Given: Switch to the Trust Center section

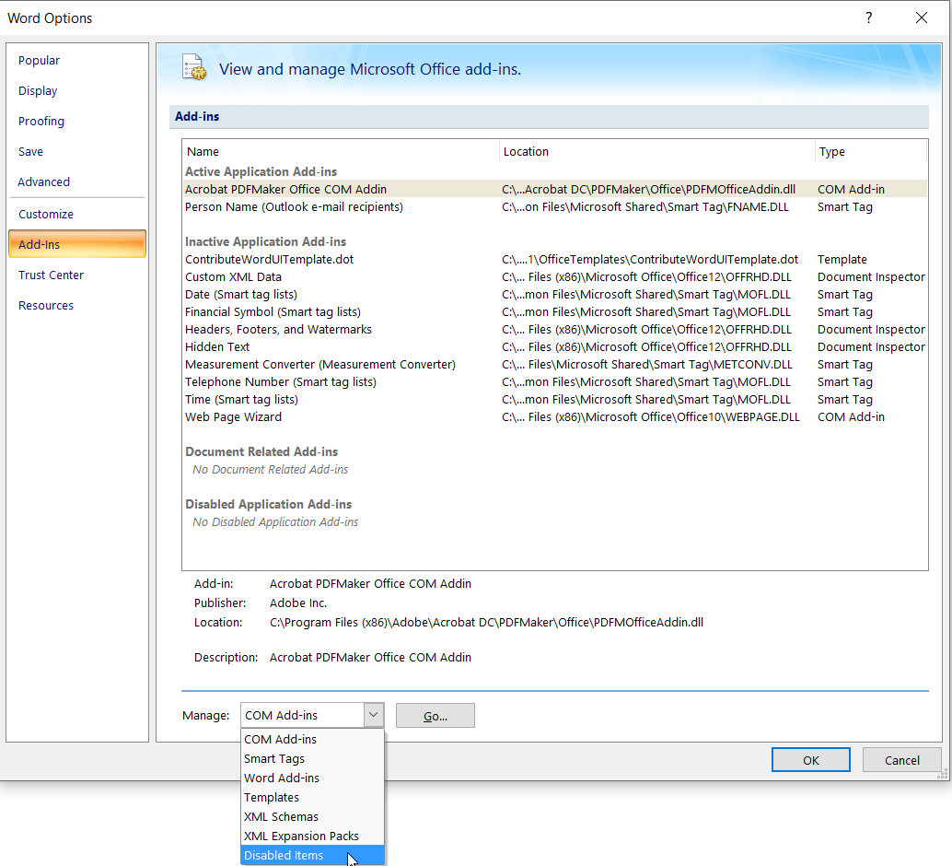Looking at the screenshot, I should [51, 275].
